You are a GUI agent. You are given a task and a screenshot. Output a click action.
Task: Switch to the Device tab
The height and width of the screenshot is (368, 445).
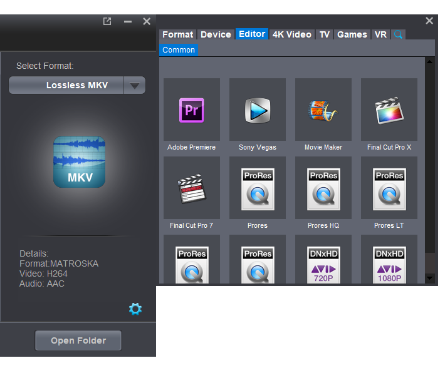[216, 34]
